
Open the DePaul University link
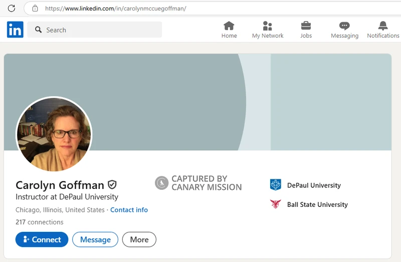click(x=314, y=185)
